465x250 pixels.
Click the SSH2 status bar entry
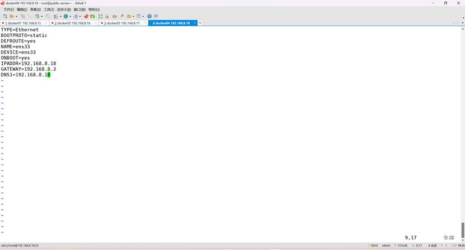(x=373, y=246)
